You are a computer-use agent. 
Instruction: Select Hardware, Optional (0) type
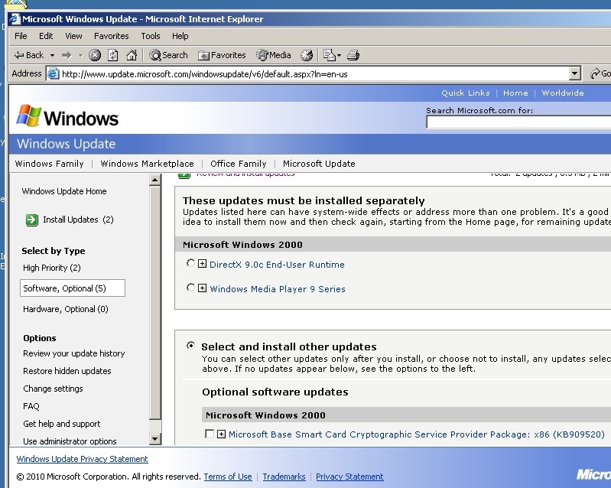tap(66, 309)
